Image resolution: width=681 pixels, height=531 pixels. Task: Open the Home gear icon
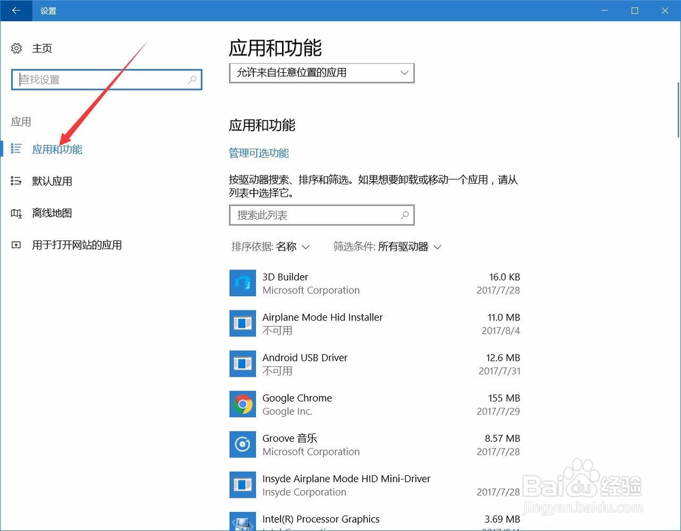point(16,48)
